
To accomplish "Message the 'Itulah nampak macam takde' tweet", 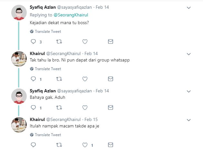I will click(x=110, y=145).
